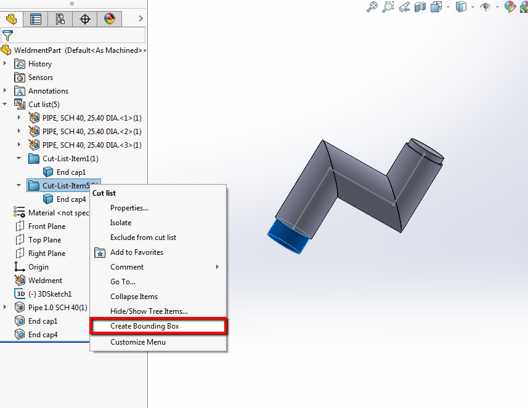Click the tree filter funnel icon
The height and width of the screenshot is (408, 528).
(x=7, y=35)
